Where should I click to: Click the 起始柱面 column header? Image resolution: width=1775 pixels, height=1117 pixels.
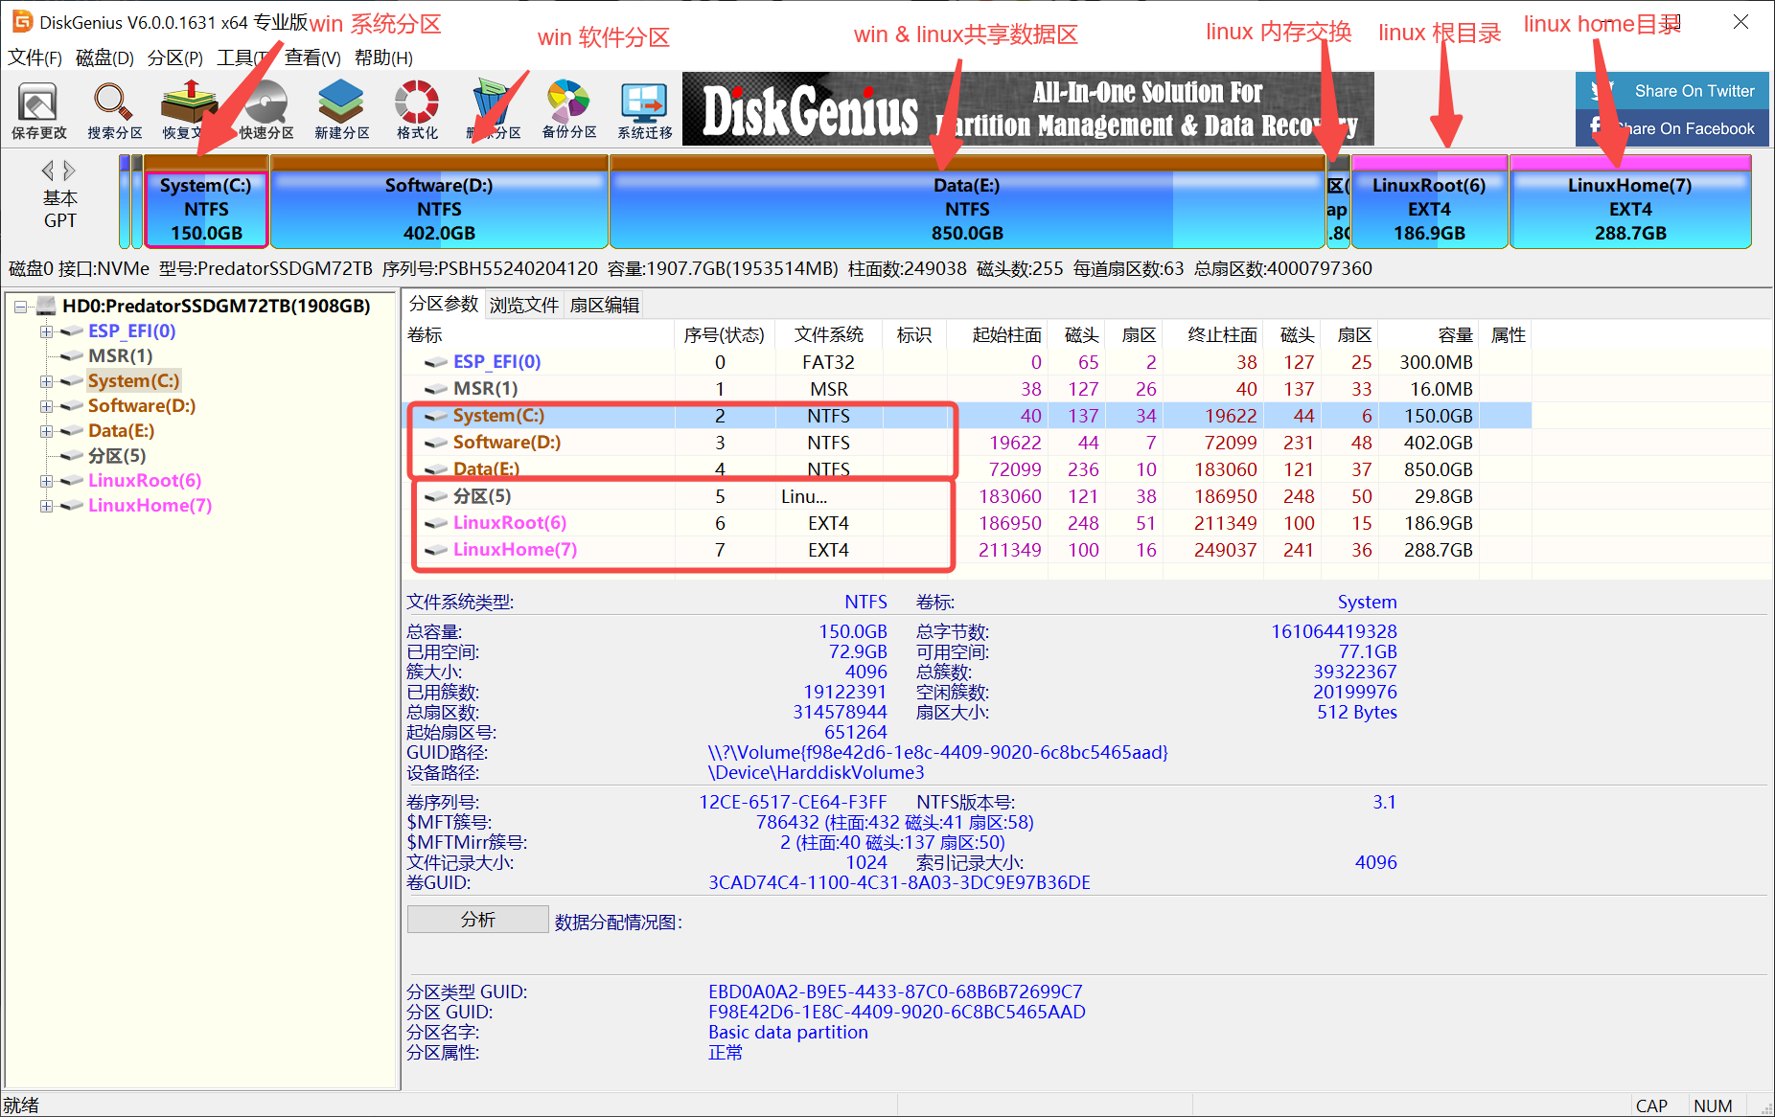click(x=997, y=335)
